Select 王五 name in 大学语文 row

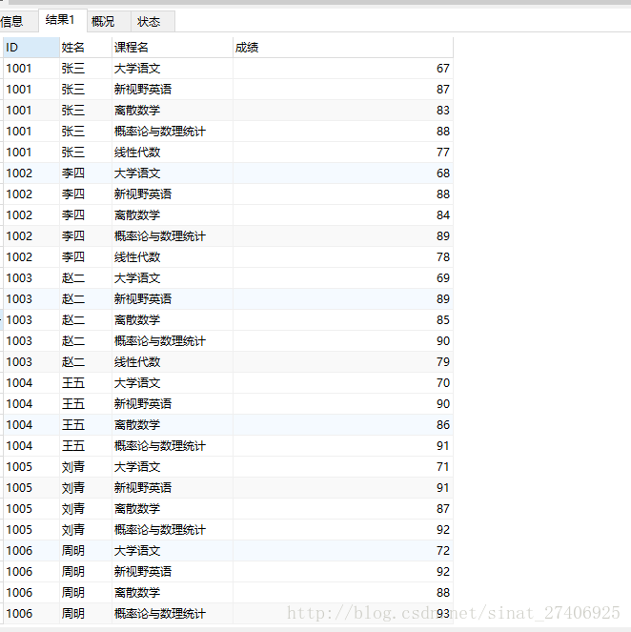86,383
